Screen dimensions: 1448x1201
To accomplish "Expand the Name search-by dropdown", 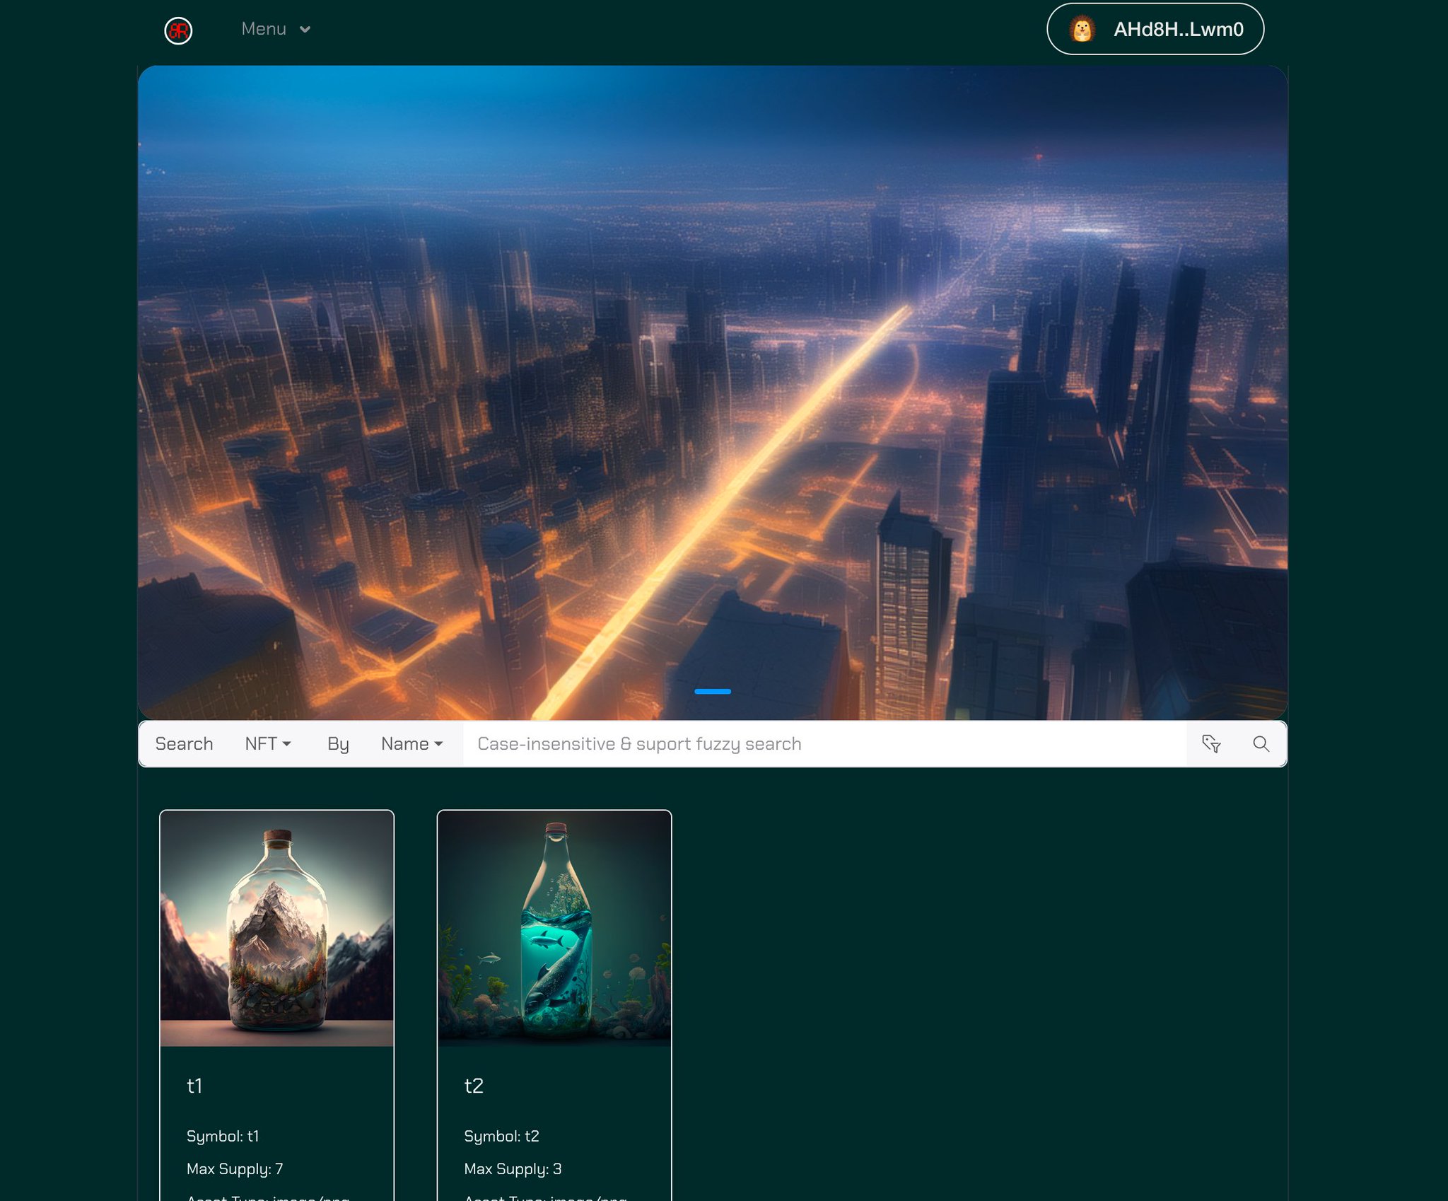I will 411,743.
